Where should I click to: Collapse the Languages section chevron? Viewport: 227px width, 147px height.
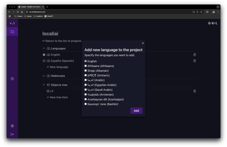(44, 48)
